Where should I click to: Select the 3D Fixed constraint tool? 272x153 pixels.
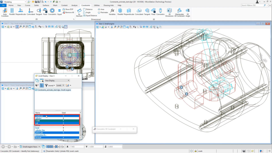(153, 12)
